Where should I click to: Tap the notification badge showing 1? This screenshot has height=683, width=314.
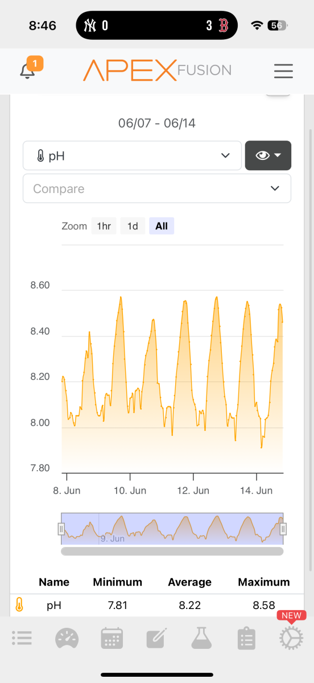tap(35, 64)
